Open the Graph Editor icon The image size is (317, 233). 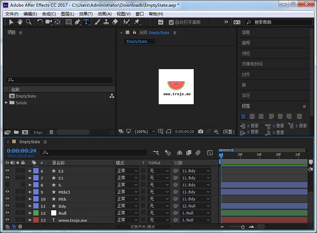click(210, 152)
